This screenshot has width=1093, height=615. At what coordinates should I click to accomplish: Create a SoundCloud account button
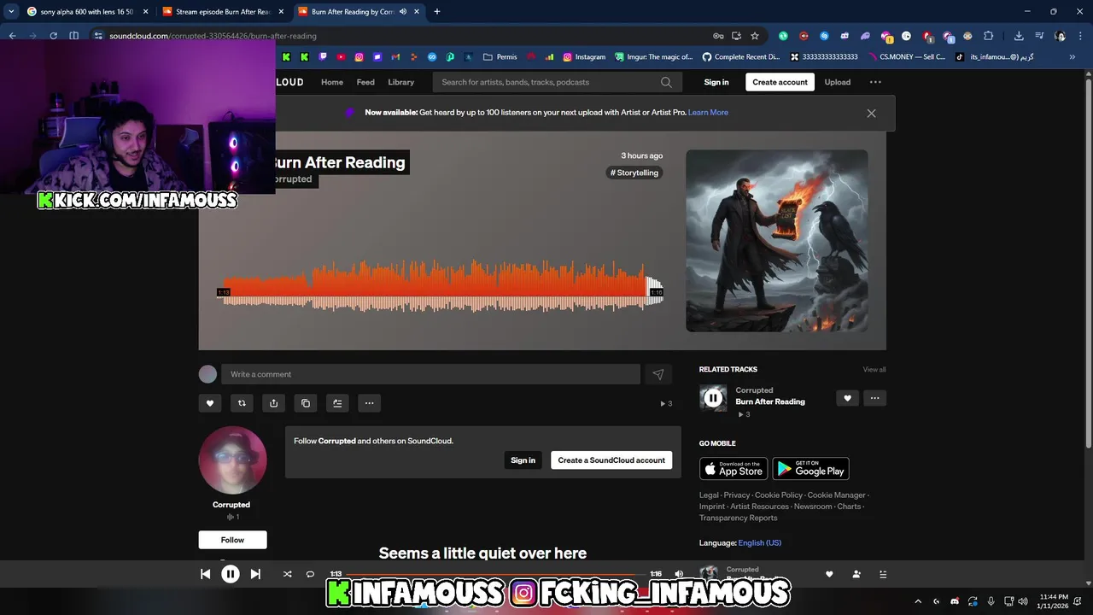click(611, 460)
